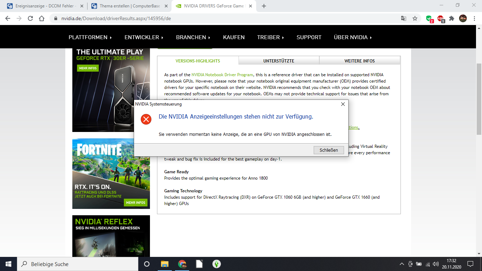Bookmark this page with the star icon
The width and height of the screenshot is (482, 271).
(x=415, y=18)
